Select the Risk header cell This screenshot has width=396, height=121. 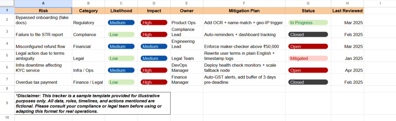(x=43, y=11)
